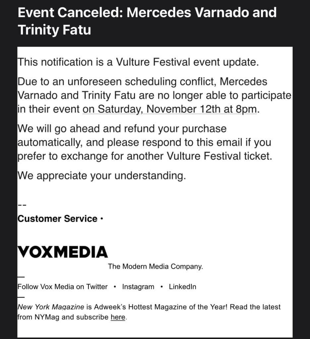Open the Instagram link in footer
310x339 pixels.
pos(138,287)
